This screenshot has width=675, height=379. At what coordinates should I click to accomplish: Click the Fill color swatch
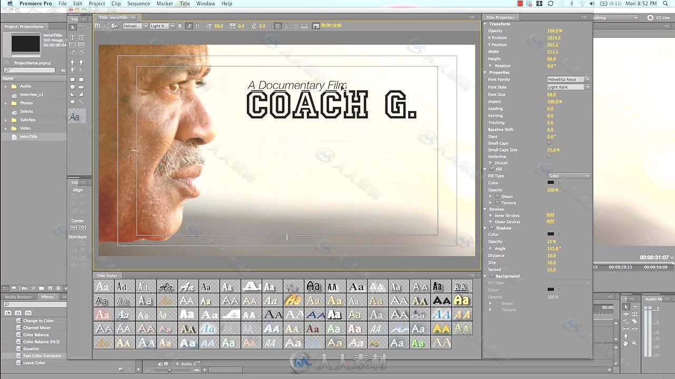pos(551,183)
